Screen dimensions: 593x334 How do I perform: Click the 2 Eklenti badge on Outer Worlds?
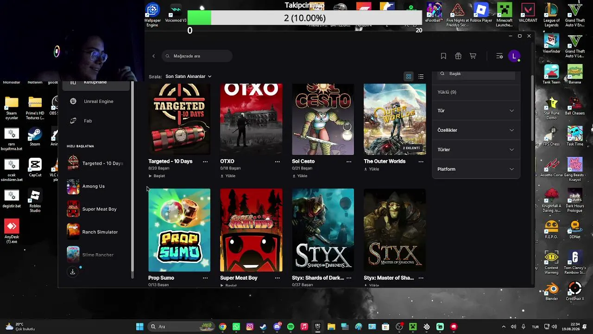click(411, 148)
